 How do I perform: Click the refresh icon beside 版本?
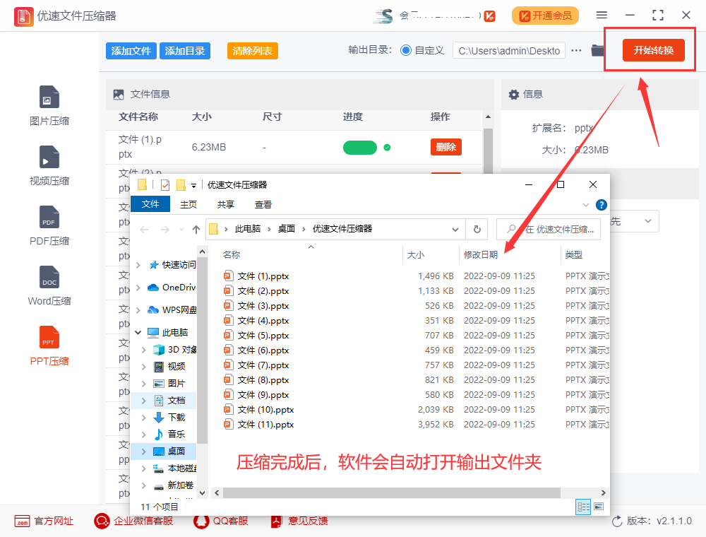(617, 521)
